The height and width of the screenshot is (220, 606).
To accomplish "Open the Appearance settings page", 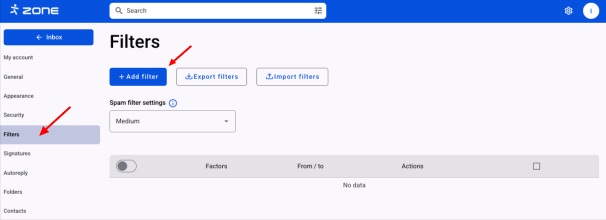I will click(19, 96).
